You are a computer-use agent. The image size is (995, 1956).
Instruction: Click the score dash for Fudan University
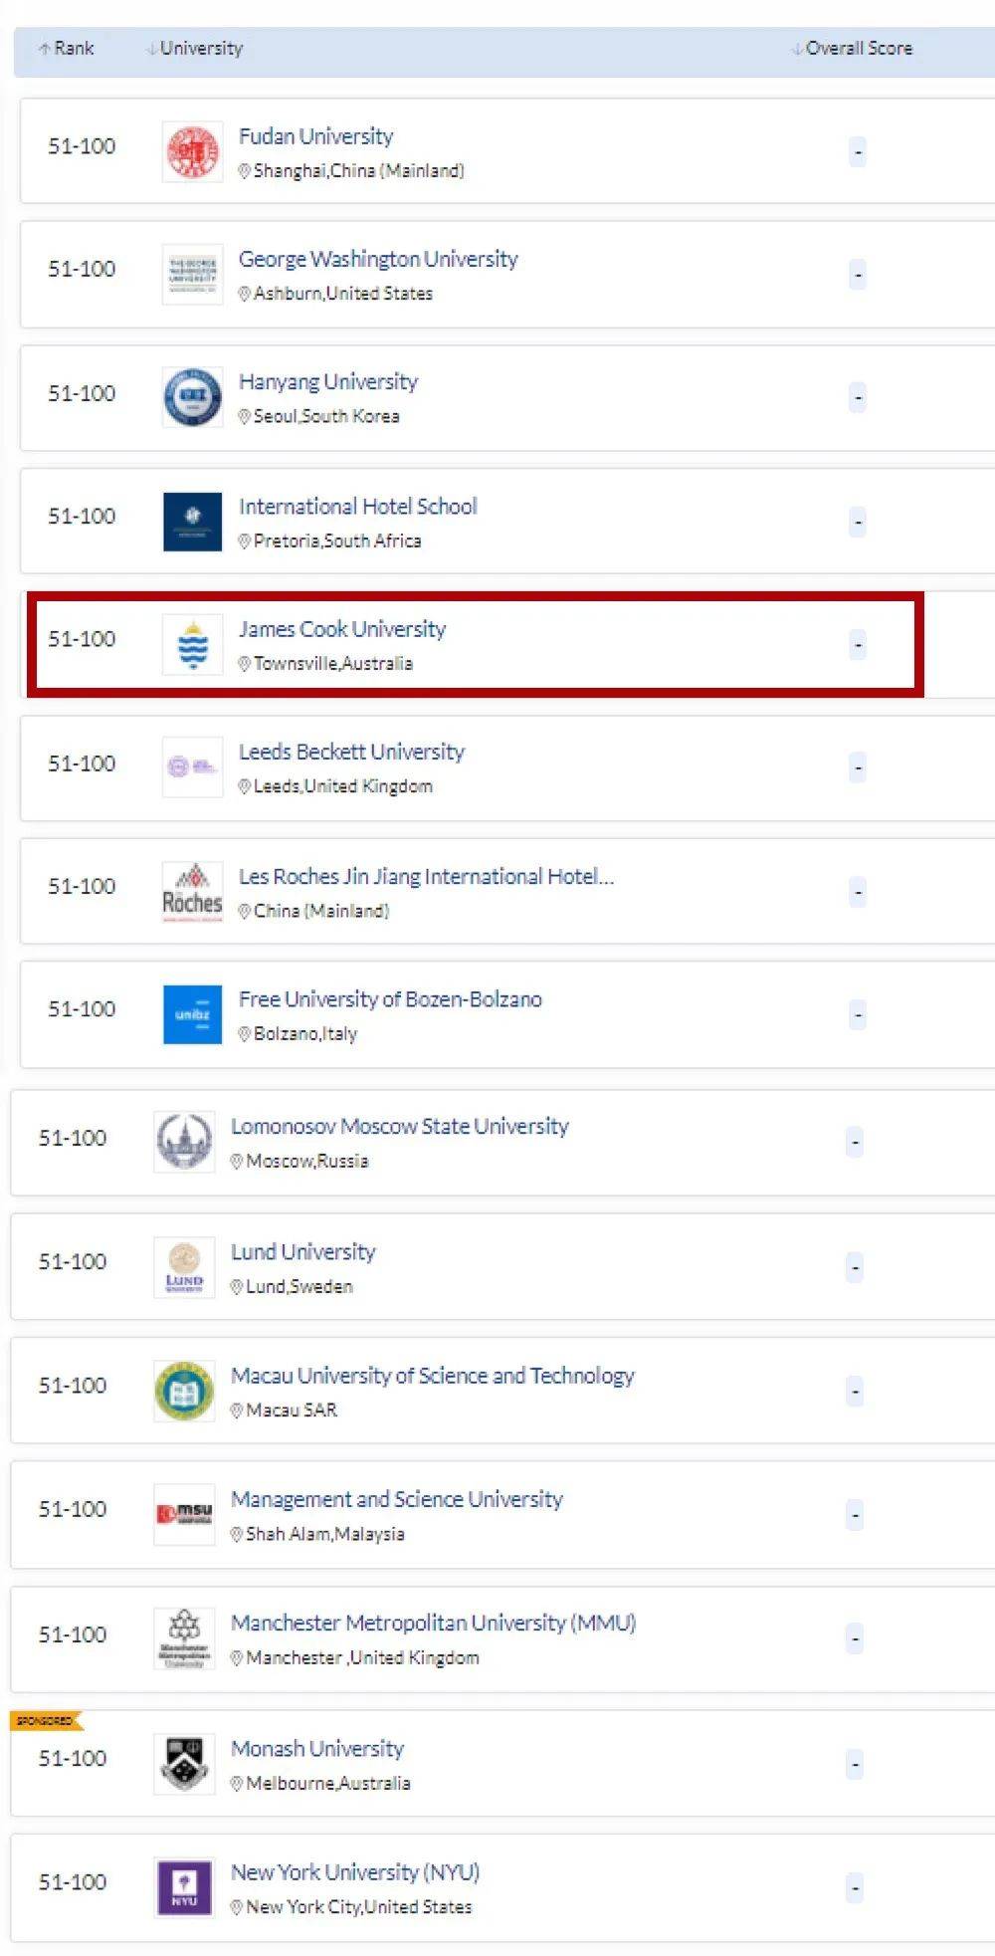point(857,152)
